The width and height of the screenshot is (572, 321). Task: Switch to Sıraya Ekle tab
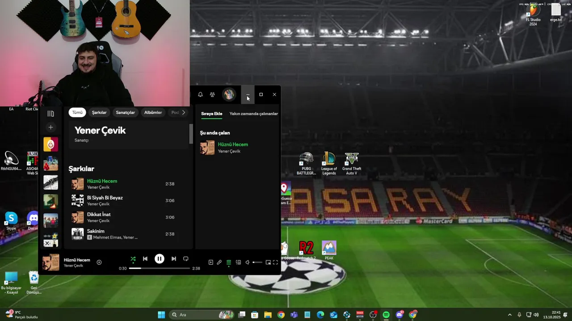[211, 114]
